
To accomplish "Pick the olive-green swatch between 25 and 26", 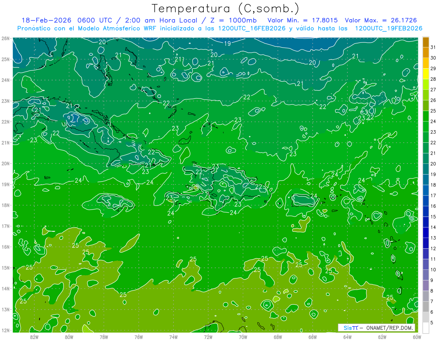I will [x=426, y=106].
